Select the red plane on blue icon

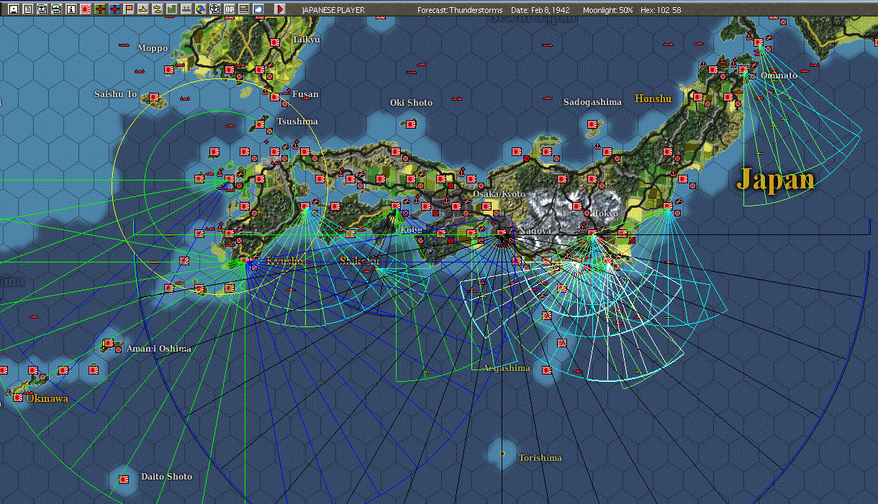pyautogui.click(x=114, y=9)
